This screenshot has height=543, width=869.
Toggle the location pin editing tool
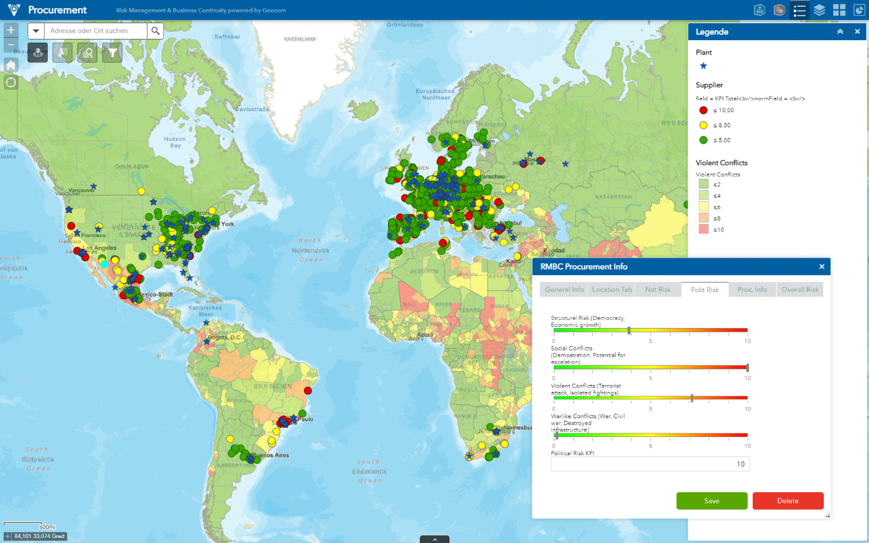pos(38,53)
